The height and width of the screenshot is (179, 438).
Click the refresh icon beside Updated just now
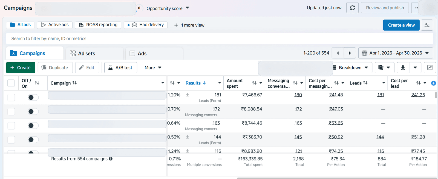352,8
